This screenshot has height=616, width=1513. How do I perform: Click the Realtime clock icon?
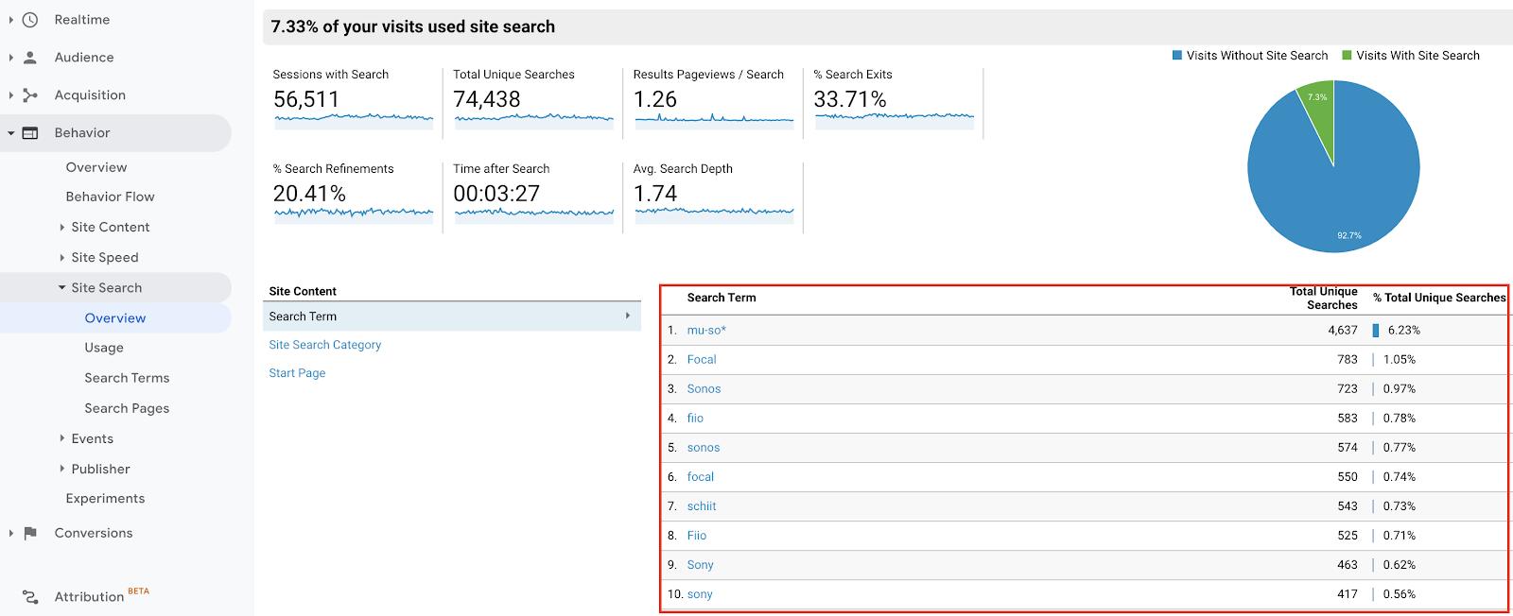pyautogui.click(x=30, y=20)
